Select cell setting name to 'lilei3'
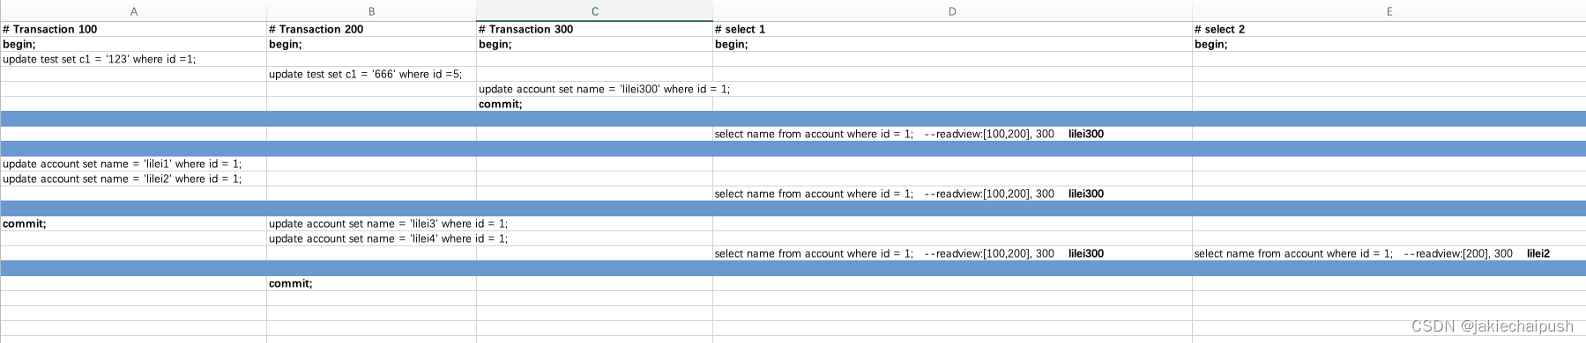 point(371,223)
